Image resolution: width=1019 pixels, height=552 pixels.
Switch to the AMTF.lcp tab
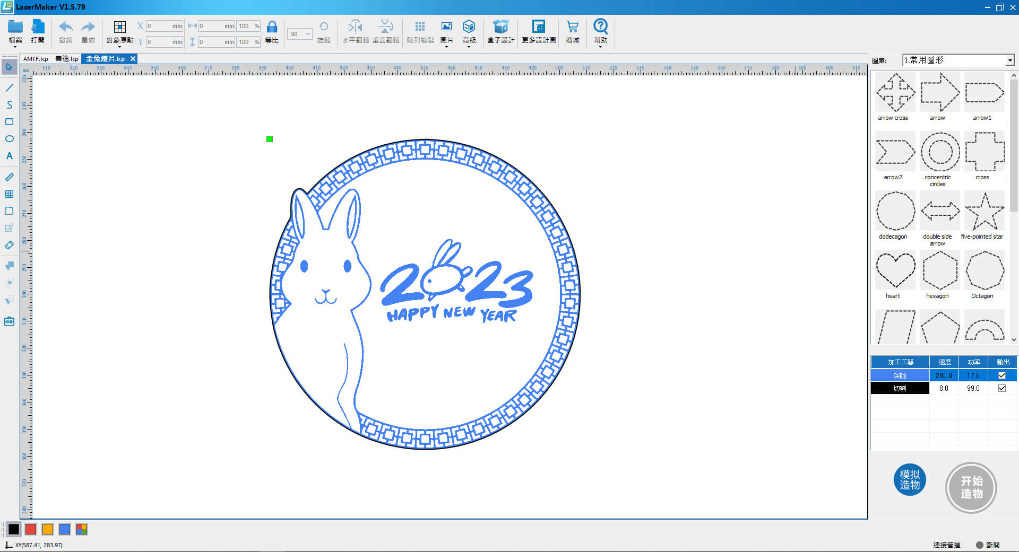(36, 59)
